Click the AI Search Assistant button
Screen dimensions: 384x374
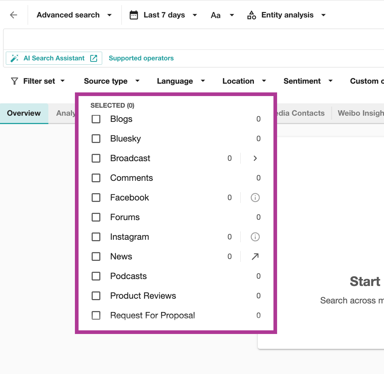coord(54,58)
